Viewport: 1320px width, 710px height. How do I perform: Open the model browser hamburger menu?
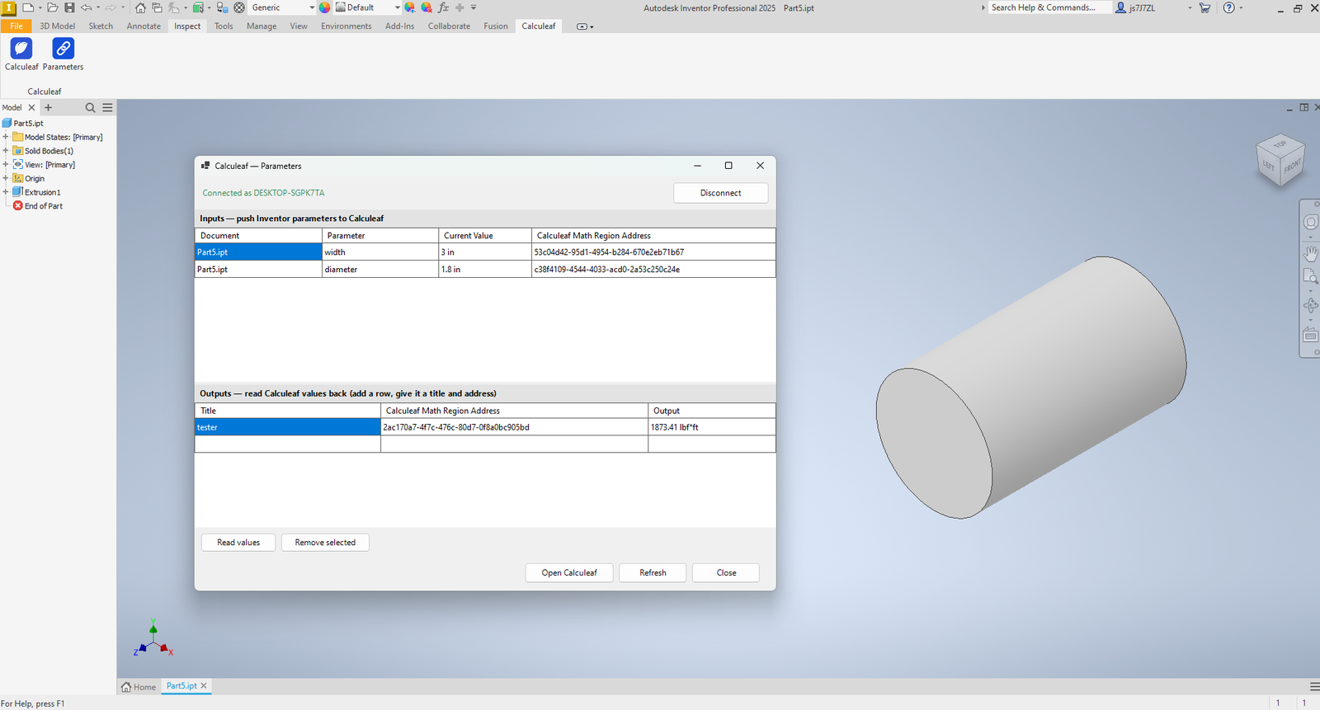(x=107, y=107)
